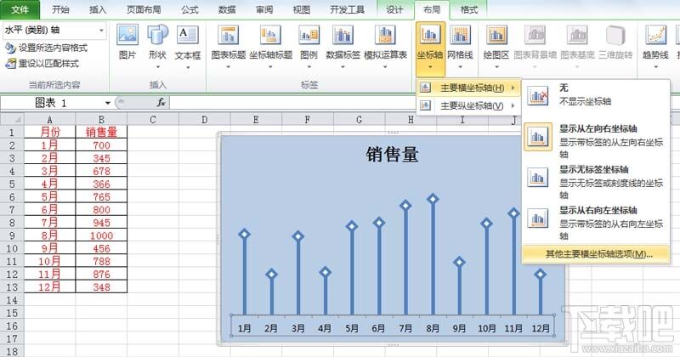Switch to the 数据 (Data) tab
This screenshot has height=357, width=680.
(x=227, y=9)
